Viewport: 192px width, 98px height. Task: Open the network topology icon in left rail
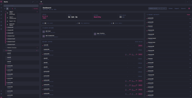(x=1, y=29)
